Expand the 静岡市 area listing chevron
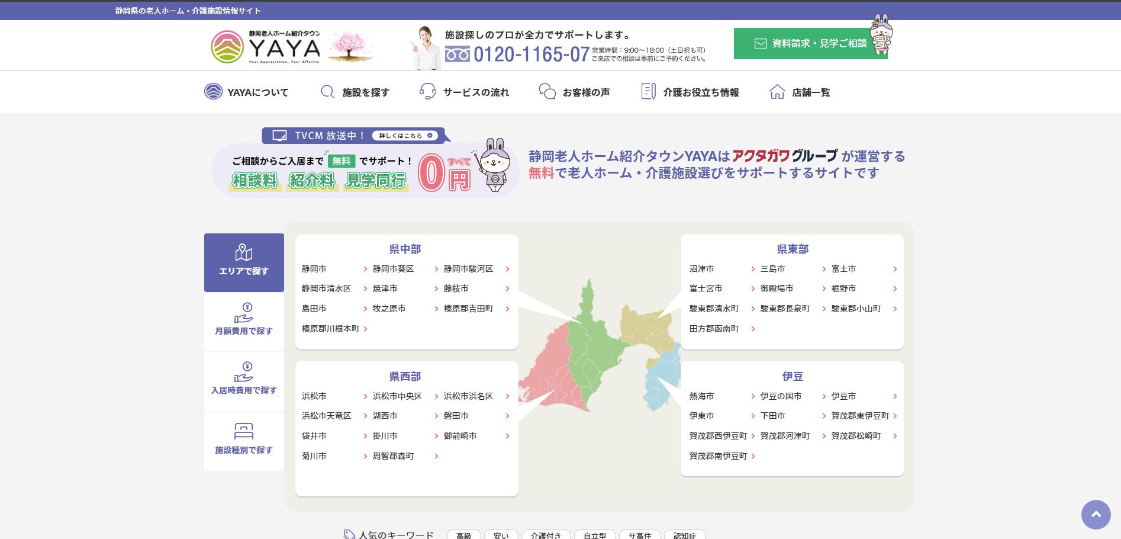Screen dimensions: 1121x539 pyautogui.click(x=365, y=268)
